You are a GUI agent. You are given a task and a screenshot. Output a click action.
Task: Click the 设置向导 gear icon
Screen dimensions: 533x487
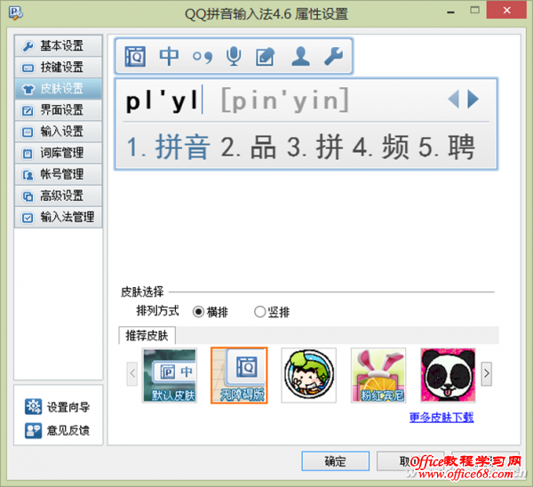coord(34,407)
